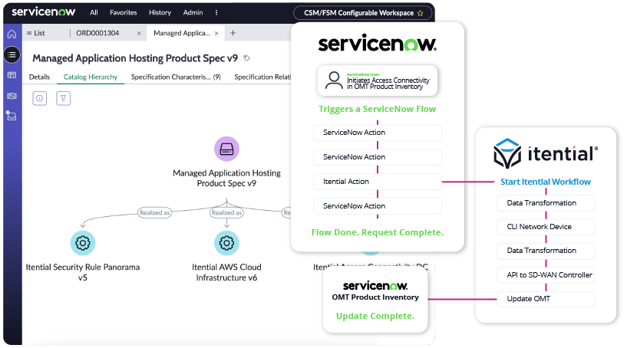Image resolution: width=627 pixels, height=348 pixels.
Task: Click the Itential Security Rule Panorama gear icon
Action: point(82,243)
